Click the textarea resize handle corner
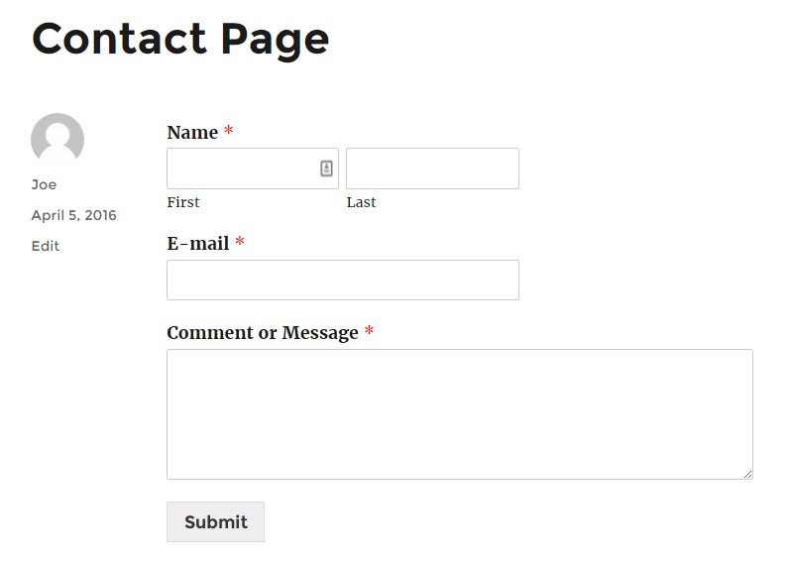The image size is (793, 567). (x=747, y=474)
